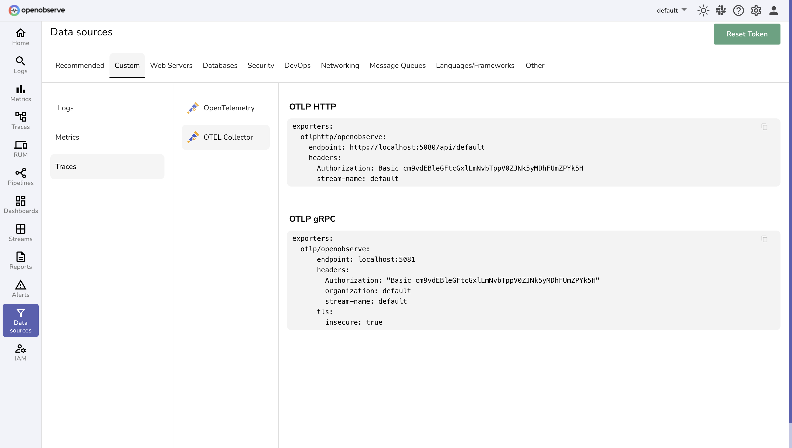Image resolution: width=792 pixels, height=448 pixels.
Task: Select Metrics in the Custom list
Action: point(67,137)
